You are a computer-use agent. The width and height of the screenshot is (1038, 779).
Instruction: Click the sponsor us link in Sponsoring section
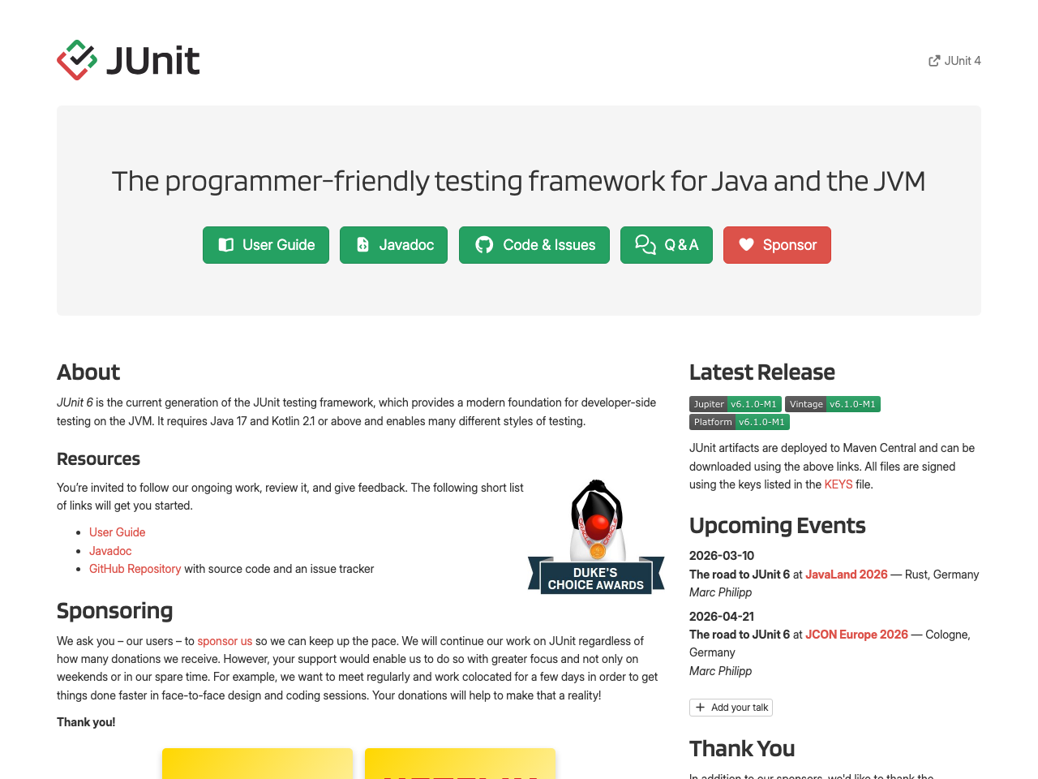coord(224,641)
